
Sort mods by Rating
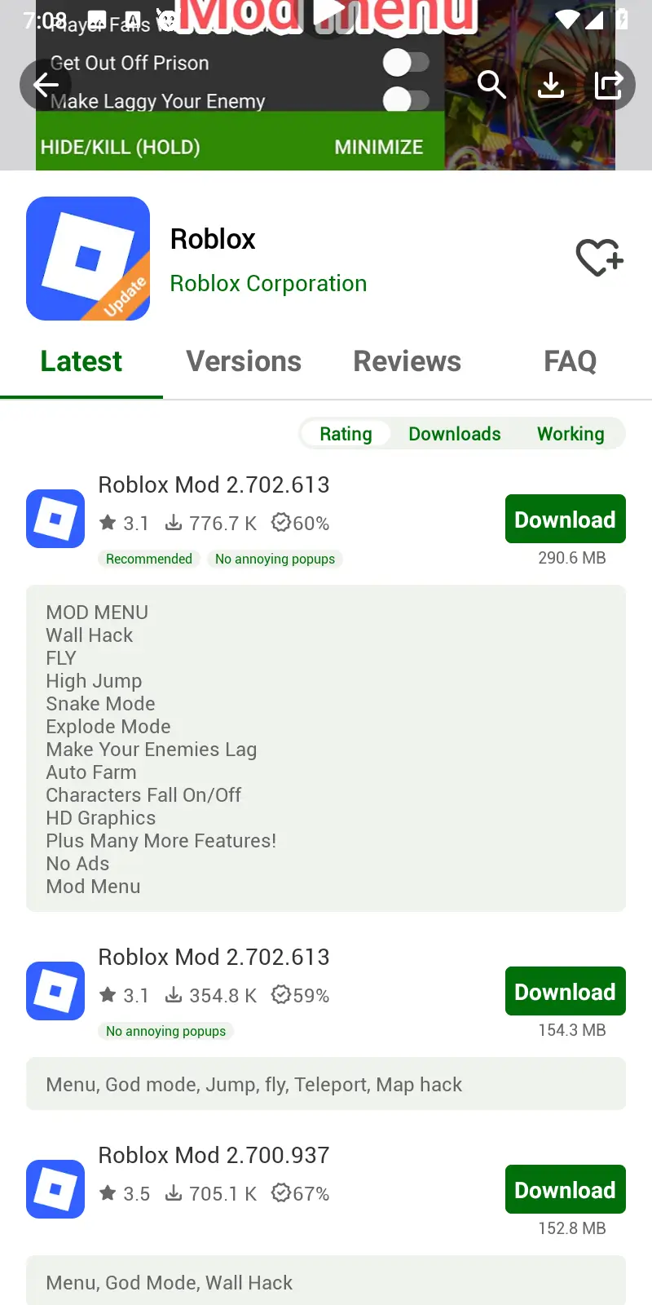[x=346, y=434]
